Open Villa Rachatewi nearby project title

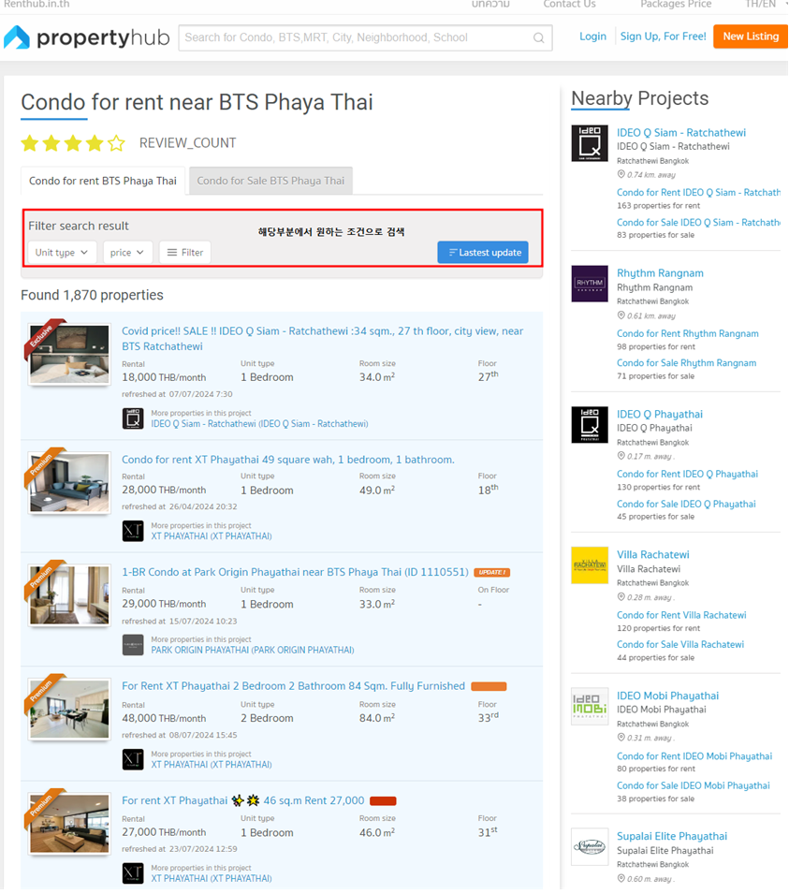(652, 555)
